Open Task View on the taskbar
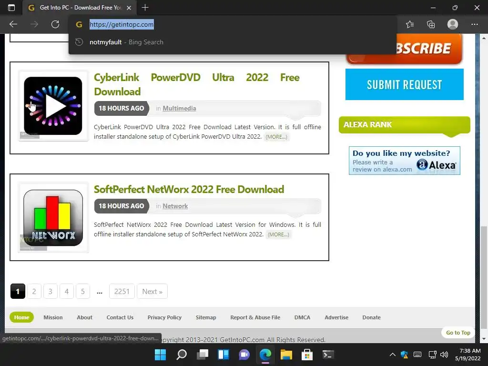 (203, 355)
